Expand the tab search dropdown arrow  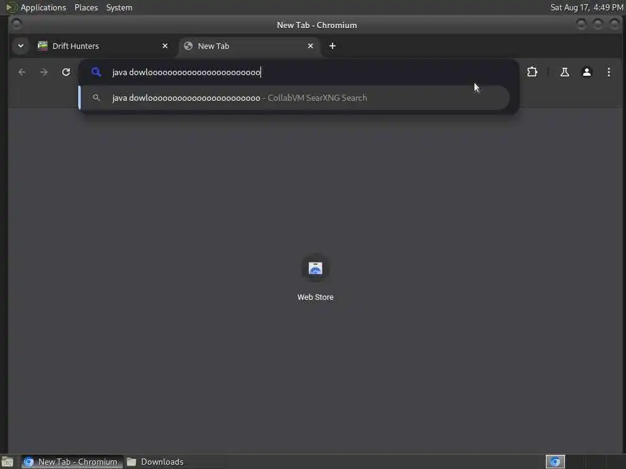(x=21, y=46)
